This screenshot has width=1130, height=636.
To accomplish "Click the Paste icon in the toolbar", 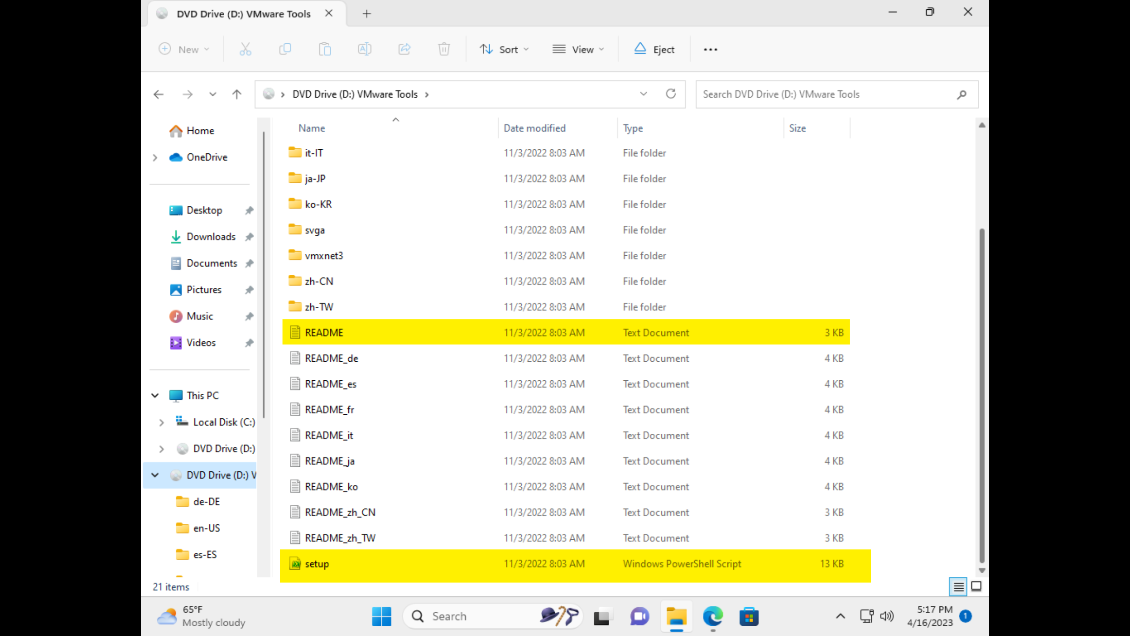I will 325,49.
